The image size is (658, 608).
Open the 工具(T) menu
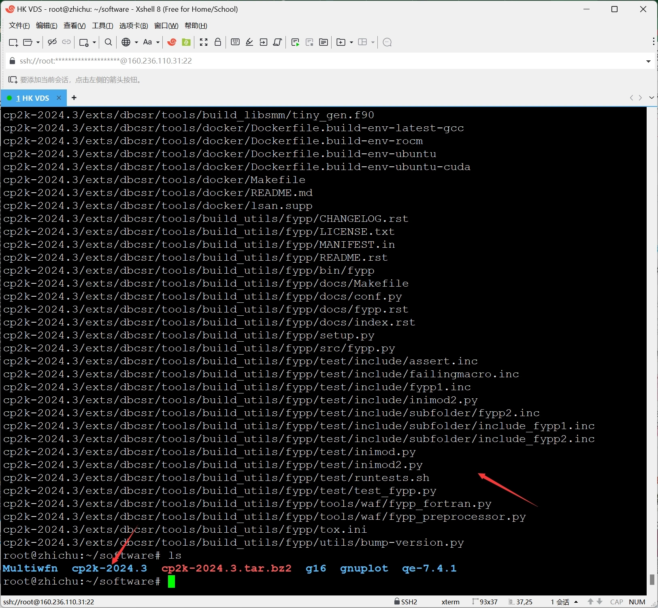click(102, 26)
